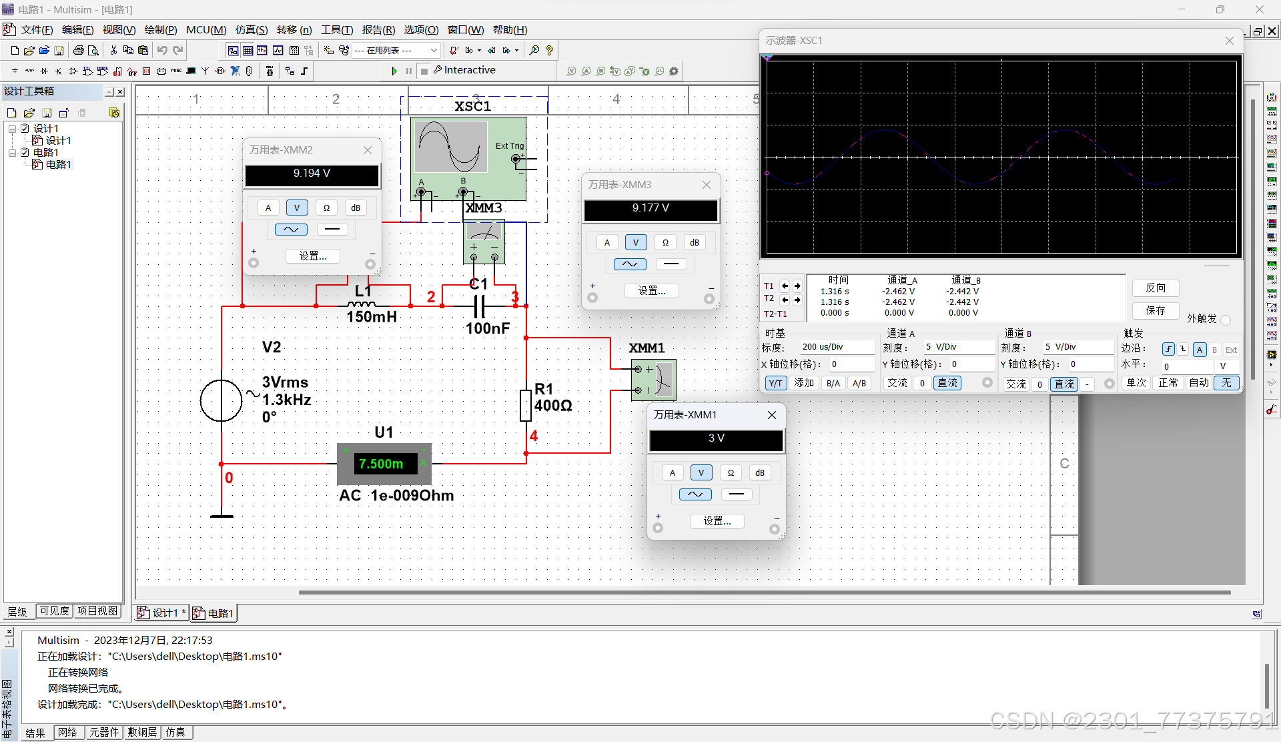Select ohm mode on XMM2 multimeter
Viewport: 1281px width, 742px height.
326,208
